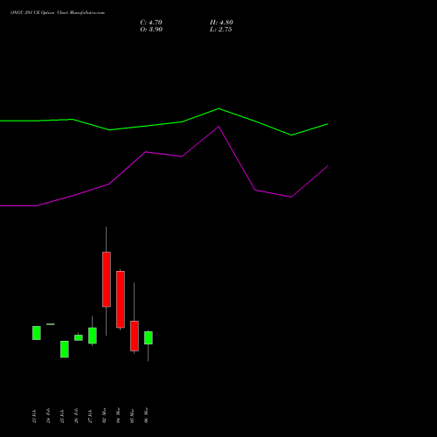
Task: Click the green candlestick for 25 Feb
Action: click(65, 349)
